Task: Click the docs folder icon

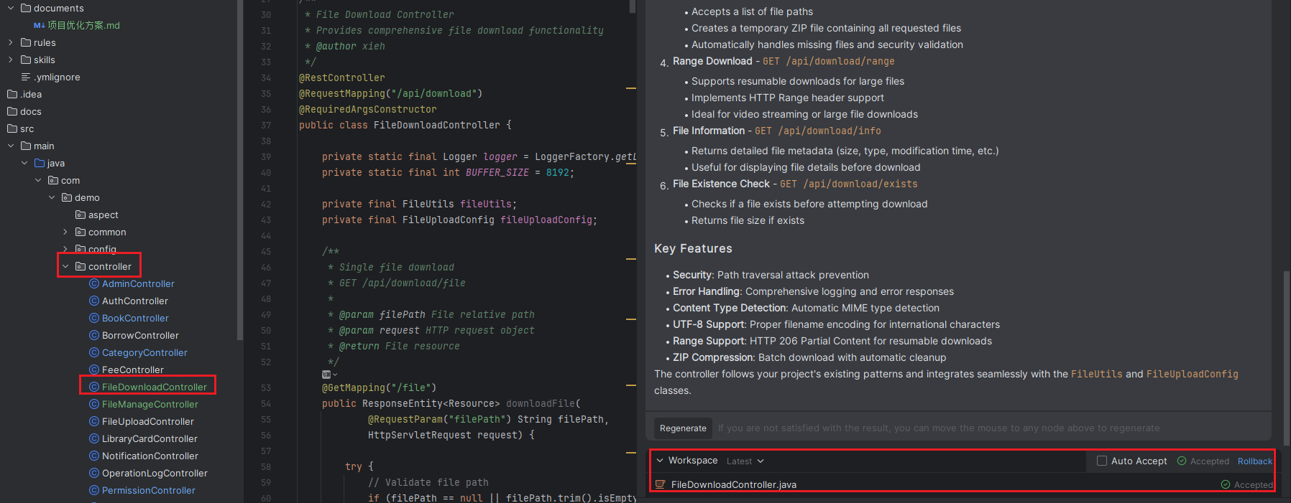Action: click(x=12, y=111)
